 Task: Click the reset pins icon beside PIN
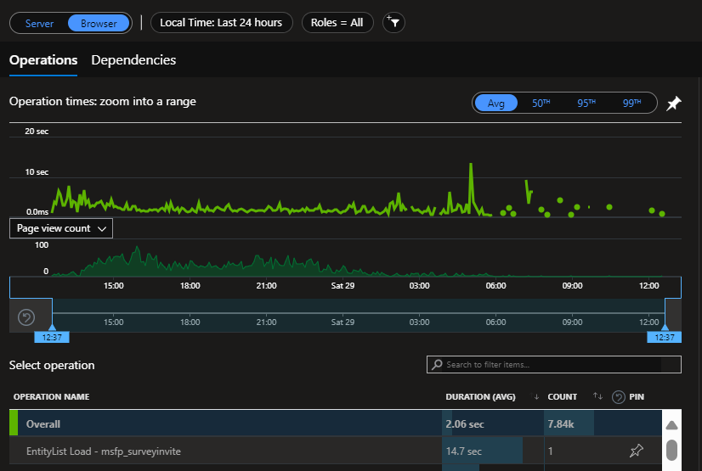[618, 397]
